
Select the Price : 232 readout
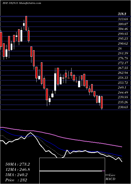point(16,180)
